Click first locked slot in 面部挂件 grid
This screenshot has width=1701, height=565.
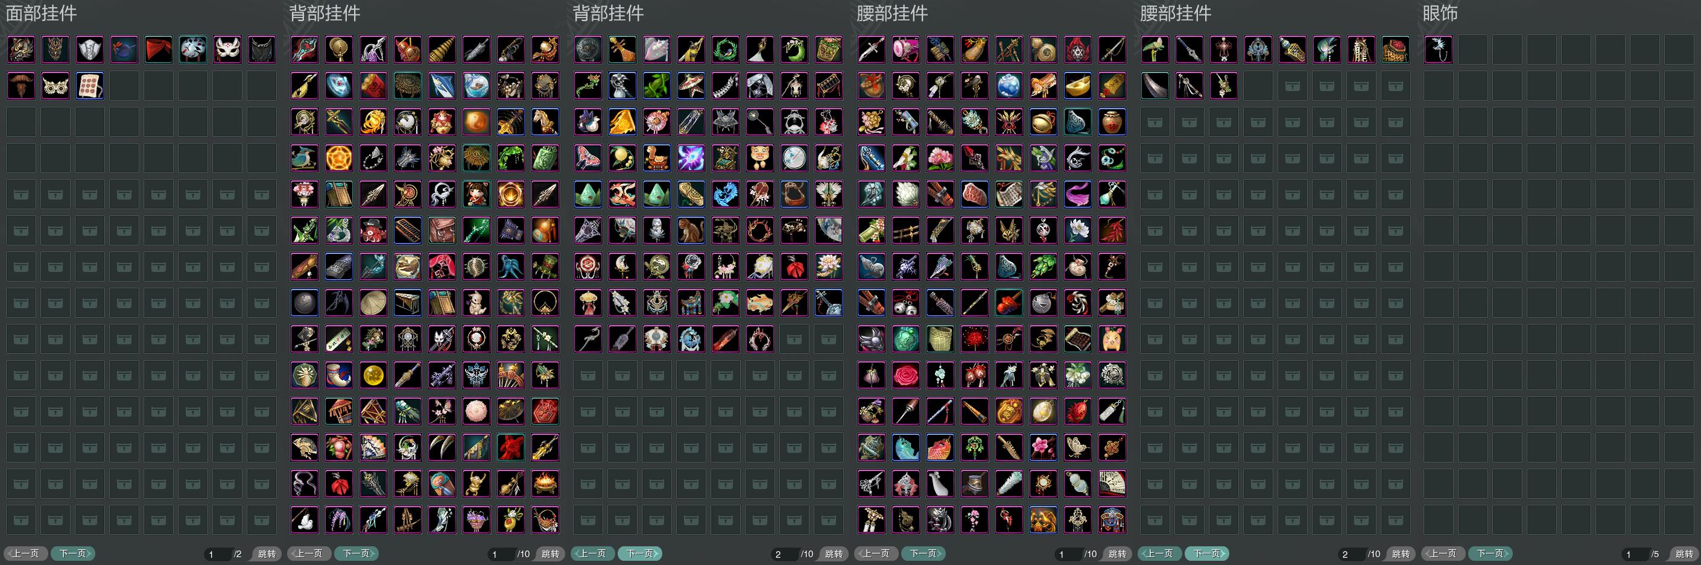pos(21,195)
